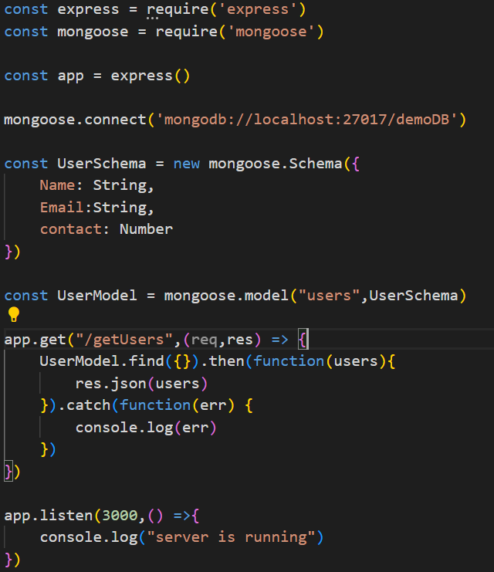Click the 'new' keyword before mongoose.Schema
This screenshot has width=494, height=572.
coord(186,164)
